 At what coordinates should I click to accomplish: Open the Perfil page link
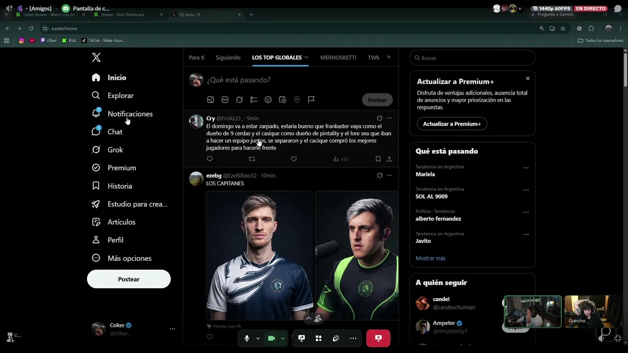[107, 240]
